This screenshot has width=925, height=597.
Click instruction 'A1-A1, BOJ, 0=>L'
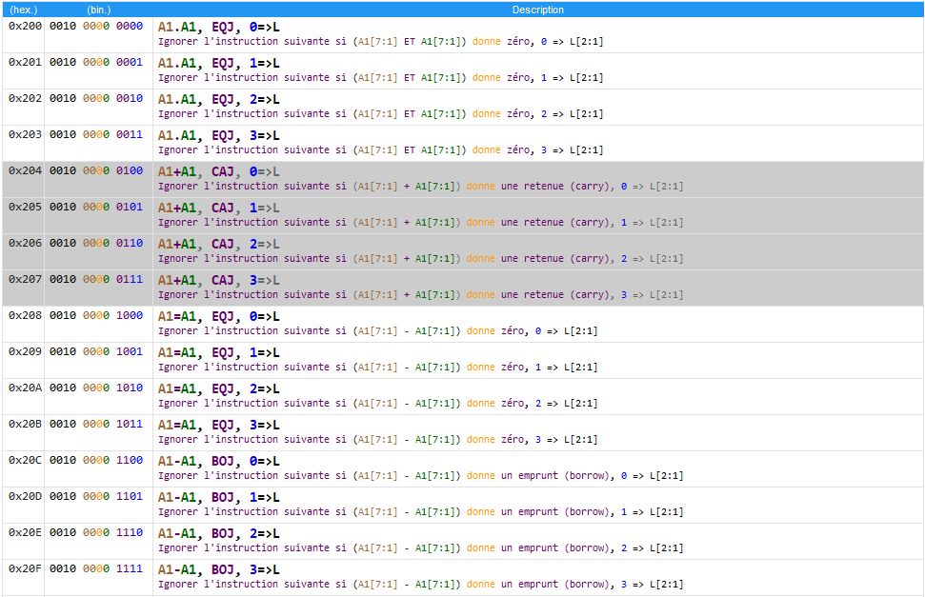219,461
